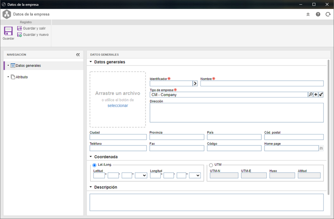This screenshot has height=219, width=334.
Task: Click Guardar y nuevo
Action: click(x=33, y=34)
